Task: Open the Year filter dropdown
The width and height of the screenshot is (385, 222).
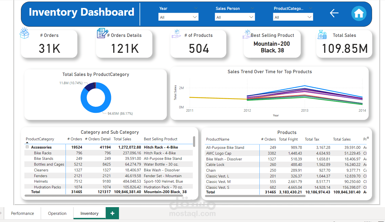Action: point(178,17)
